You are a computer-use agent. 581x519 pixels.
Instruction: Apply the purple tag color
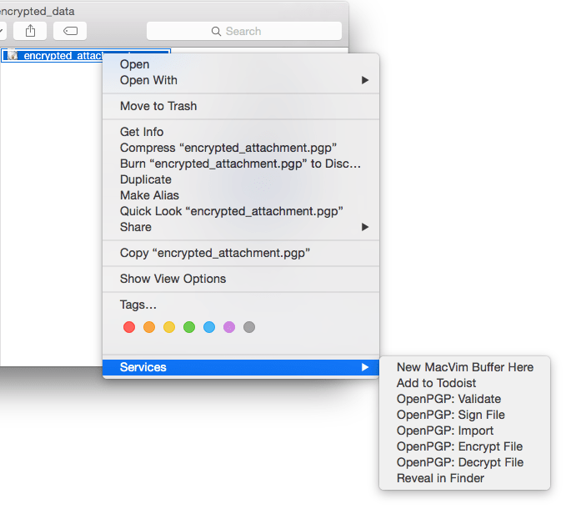pyautogui.click(x=229, y=327)
